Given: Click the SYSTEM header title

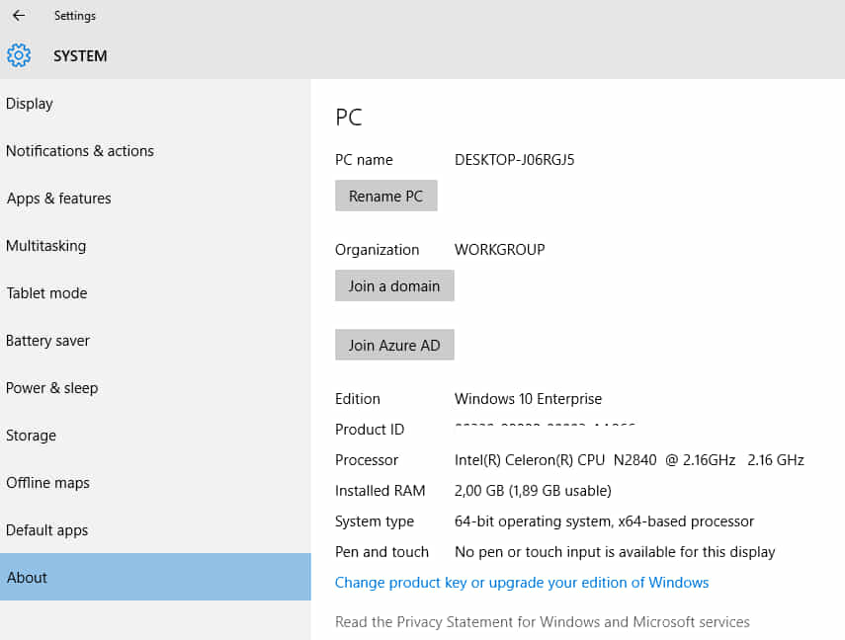Looking at the screenshot, I should point(80,56).
